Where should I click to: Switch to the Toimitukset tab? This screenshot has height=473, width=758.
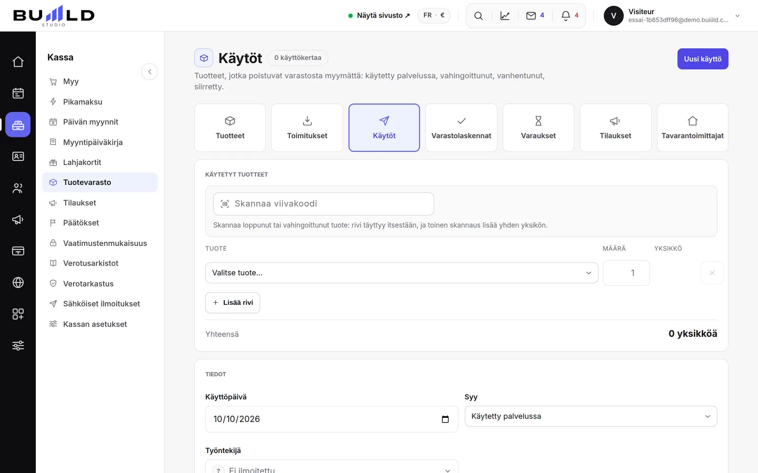click(307, 128)
